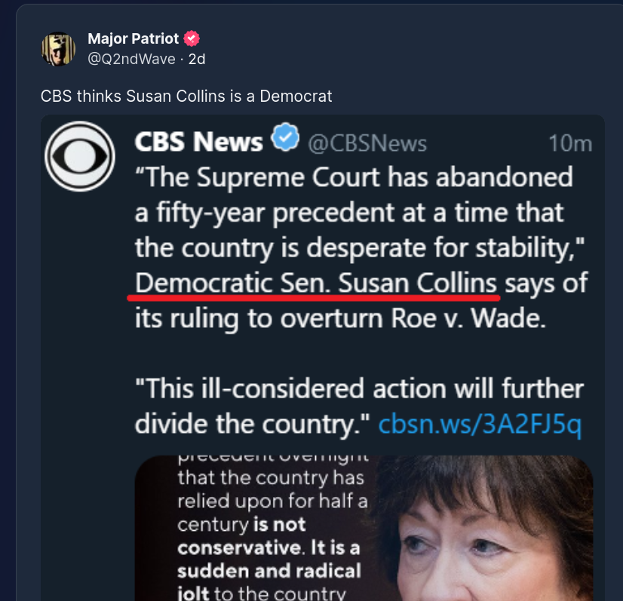Screen dimensions: 623x601
Task: Open Major Patriot's profile avatar
Action: coord(58,49)
